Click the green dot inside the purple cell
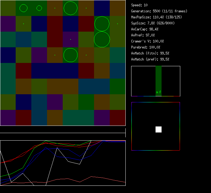The width and height of the screenshot is (211, 193). [x=71, y=39]
